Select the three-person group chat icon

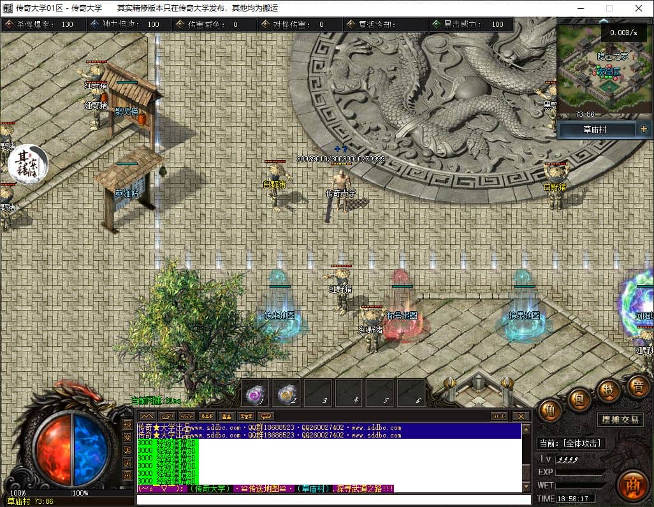point(207,416)
